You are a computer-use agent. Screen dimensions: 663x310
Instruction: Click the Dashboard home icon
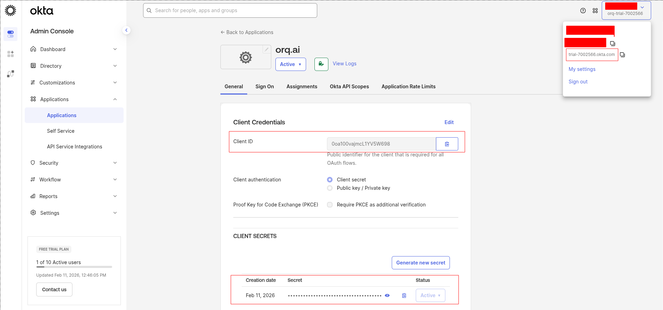33,49
